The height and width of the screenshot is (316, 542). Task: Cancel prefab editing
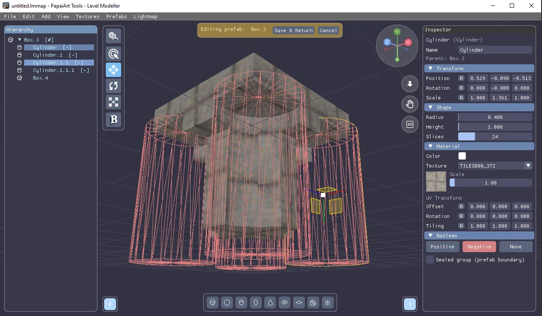click(x=329, y=30)
